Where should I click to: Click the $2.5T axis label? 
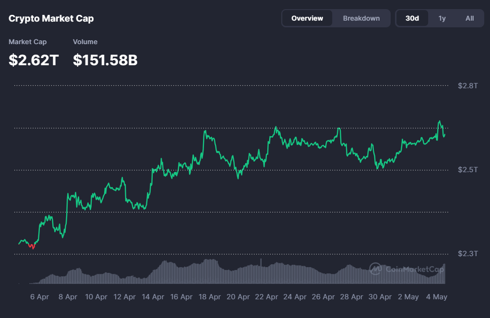tap(468, 170)
